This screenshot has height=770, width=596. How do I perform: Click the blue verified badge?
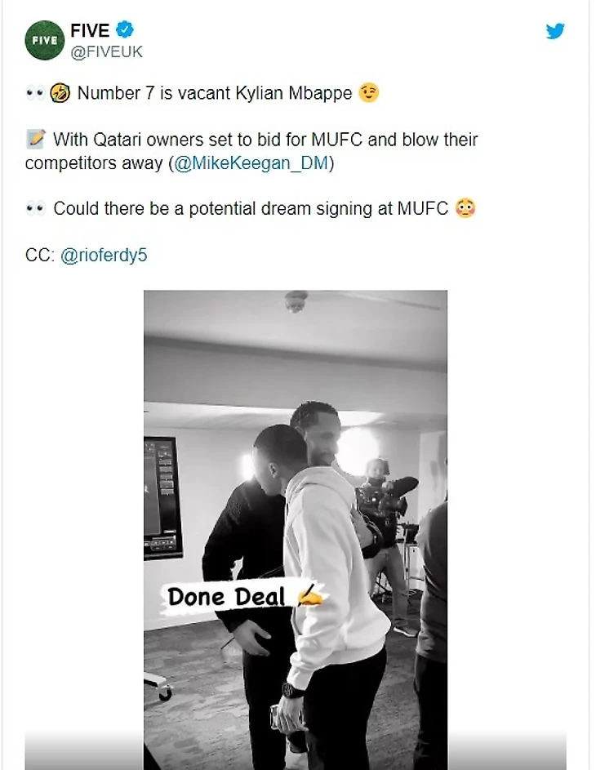(125, 29)
